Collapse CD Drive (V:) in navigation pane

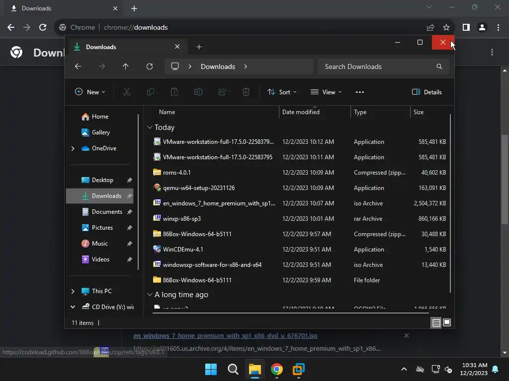pyautogui.click(x=73, y=307)
